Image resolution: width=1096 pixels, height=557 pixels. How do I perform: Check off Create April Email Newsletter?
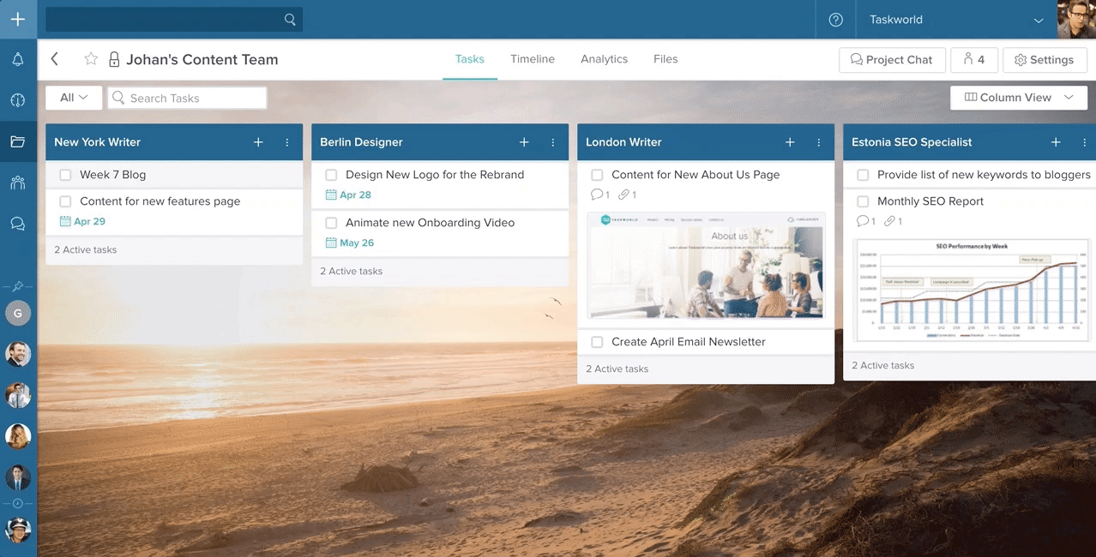click(597, 342)
